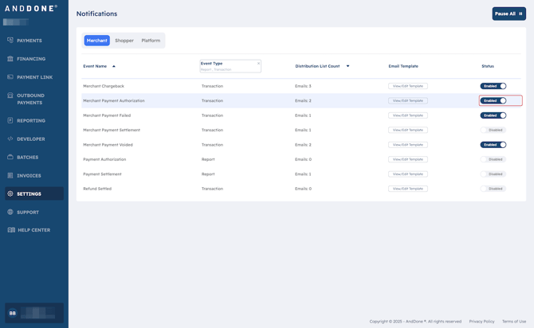Click the Developer code icon
Screen dimensions: 534x328
click(10, 139)
